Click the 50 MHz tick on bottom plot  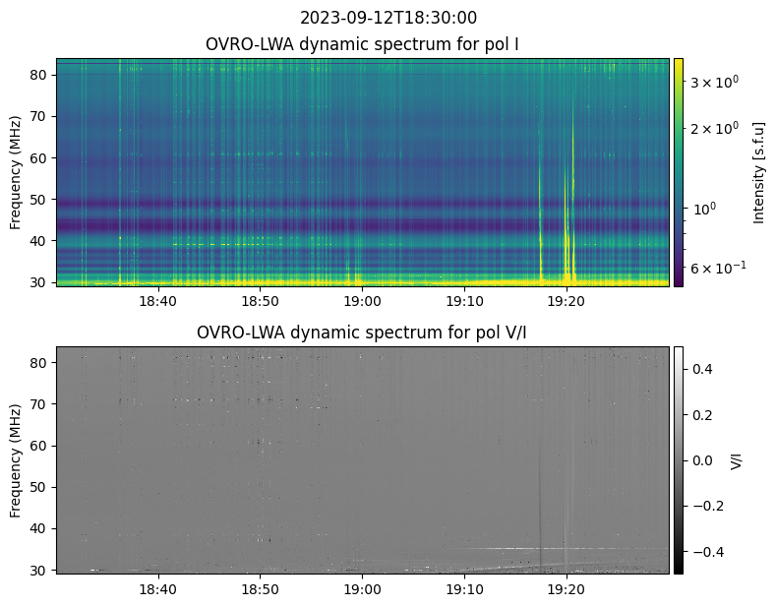(x=41, y=487)
